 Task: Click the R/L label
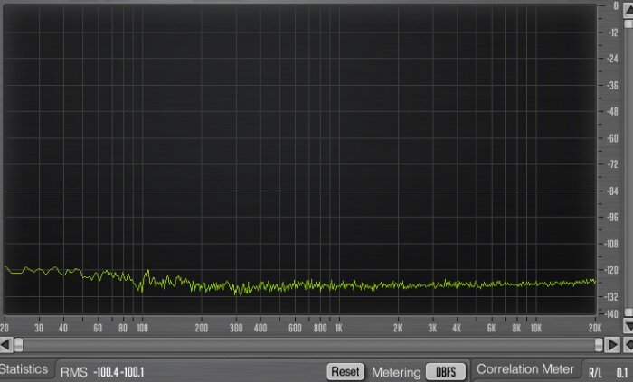595,373
